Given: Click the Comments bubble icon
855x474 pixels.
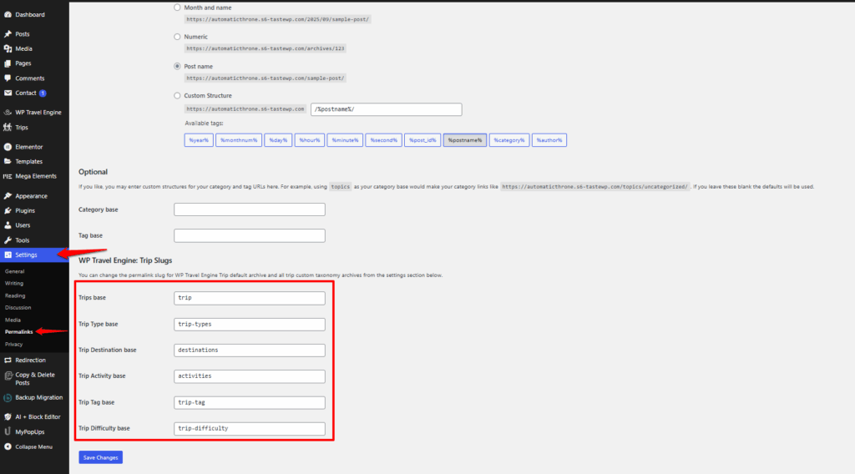Looking at the screenshot, I should (x=8, y=78).
